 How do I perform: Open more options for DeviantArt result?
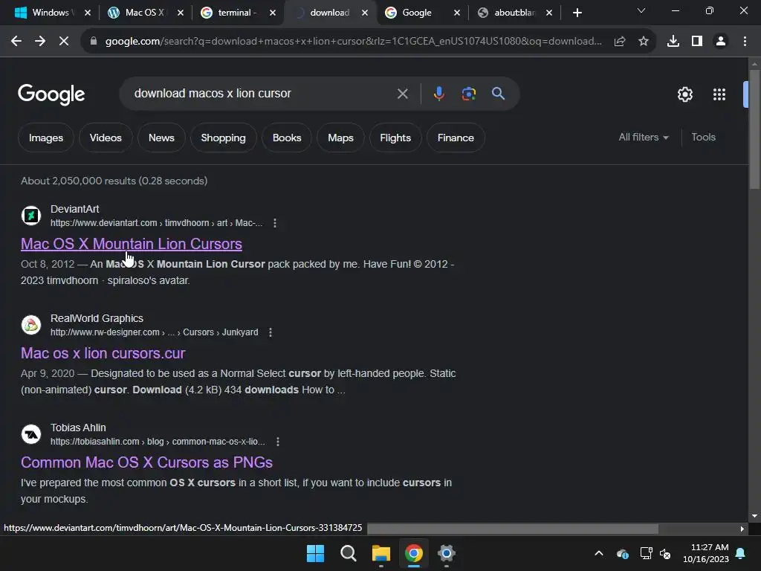(275, 223)
